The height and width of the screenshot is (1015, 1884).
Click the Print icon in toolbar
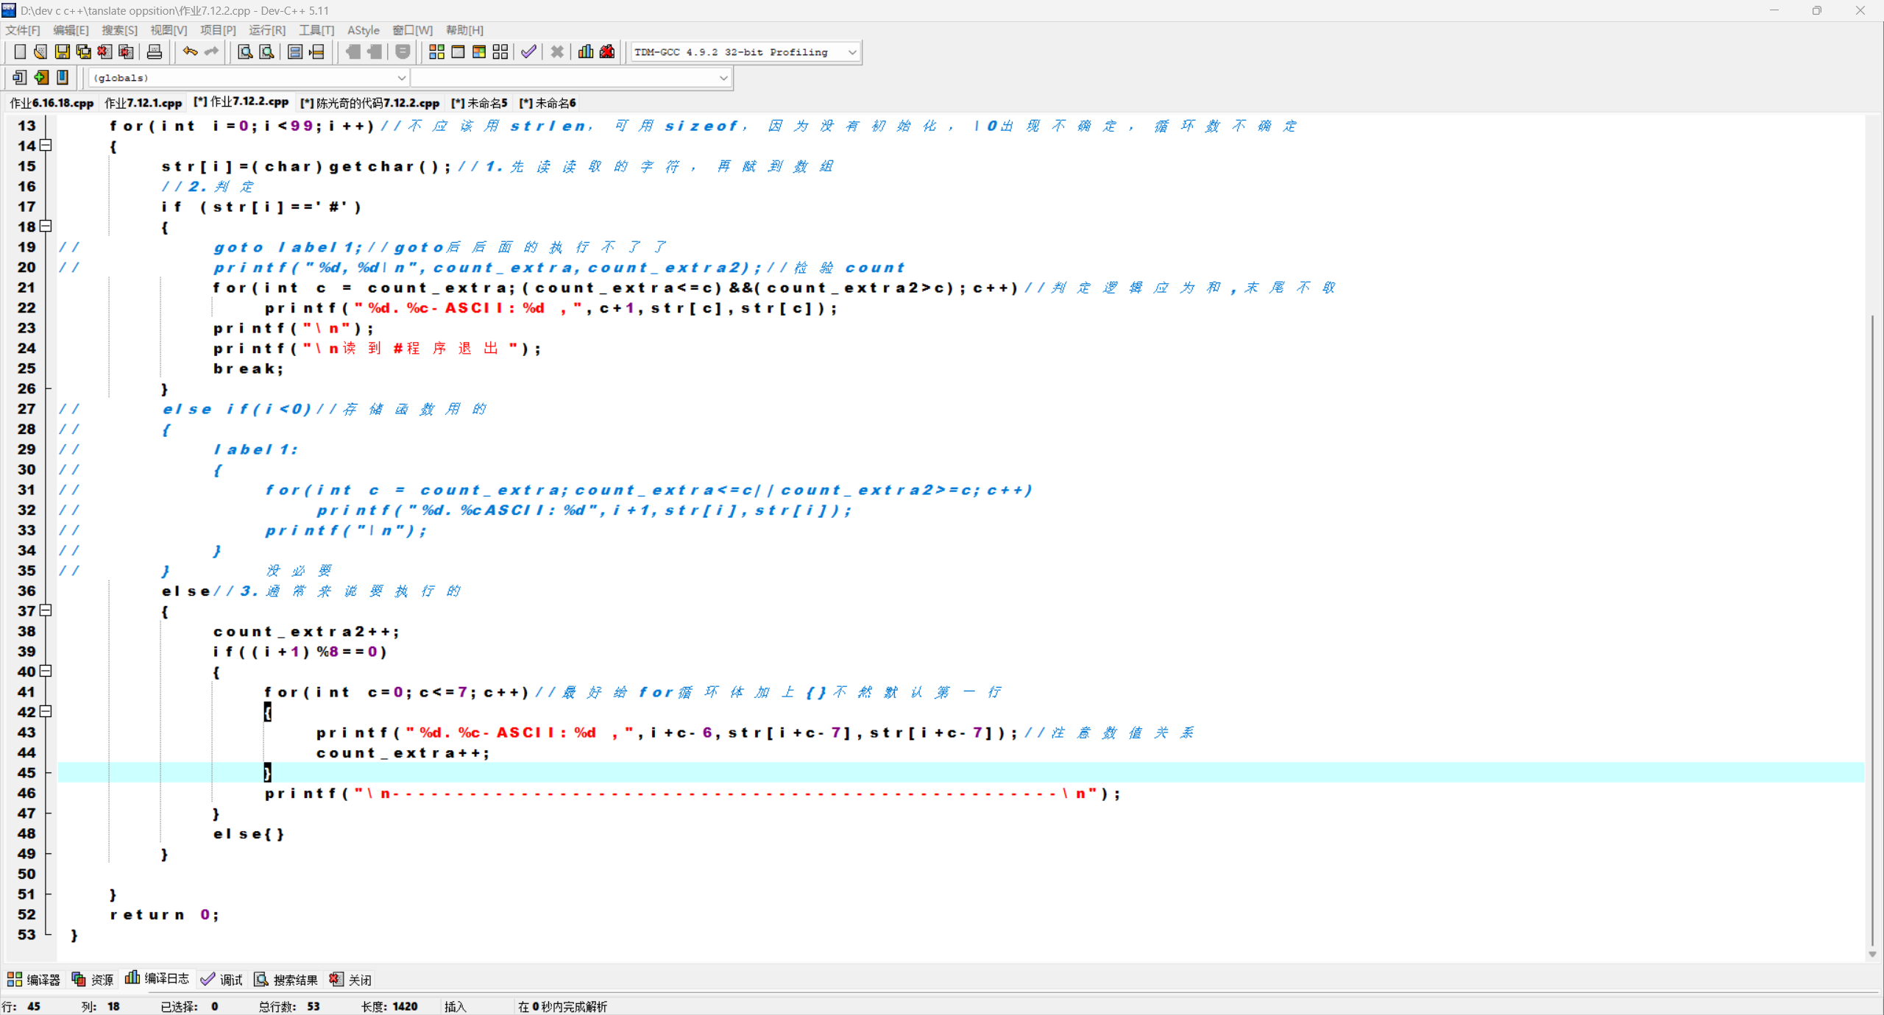point(155,51)
